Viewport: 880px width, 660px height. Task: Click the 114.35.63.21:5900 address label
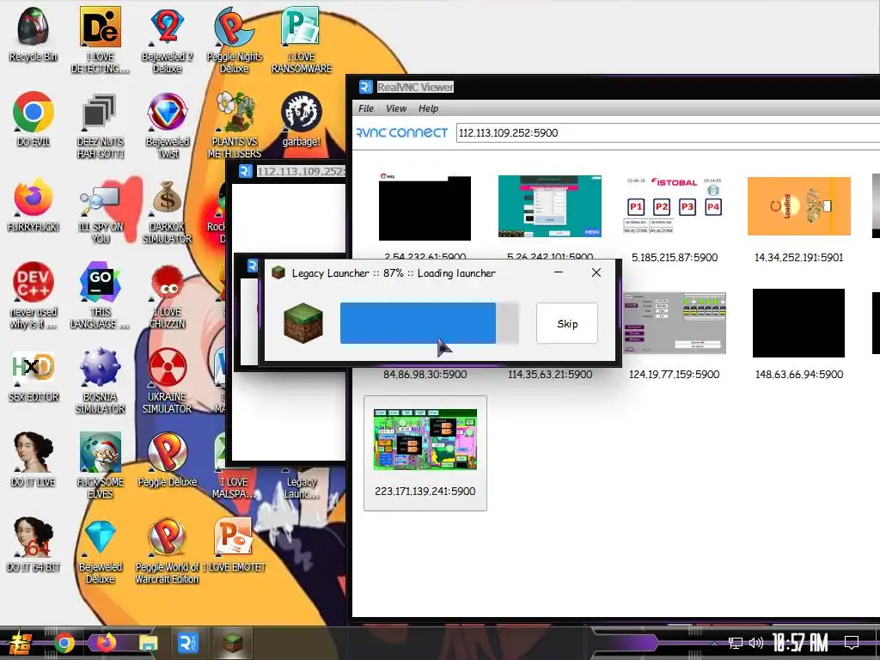click(x=549, y=375)
